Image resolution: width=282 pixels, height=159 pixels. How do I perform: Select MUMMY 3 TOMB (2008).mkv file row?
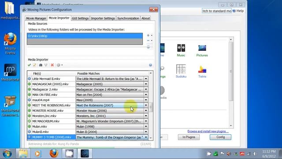click(x=52, y=137)
